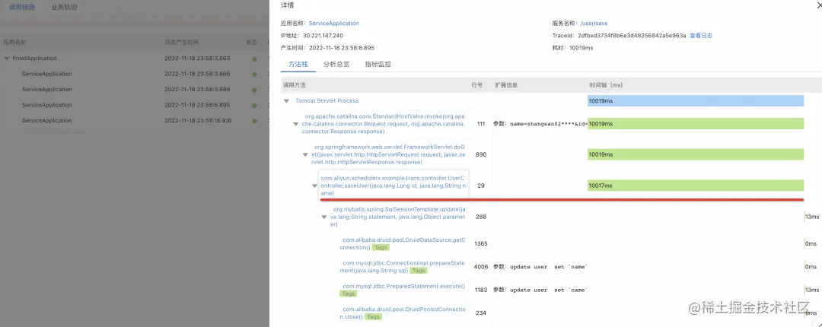This screenshot has width=822, height=327.
Task: Collapse the SqlSessionTemplate.update method node
Action: [324, 217]
